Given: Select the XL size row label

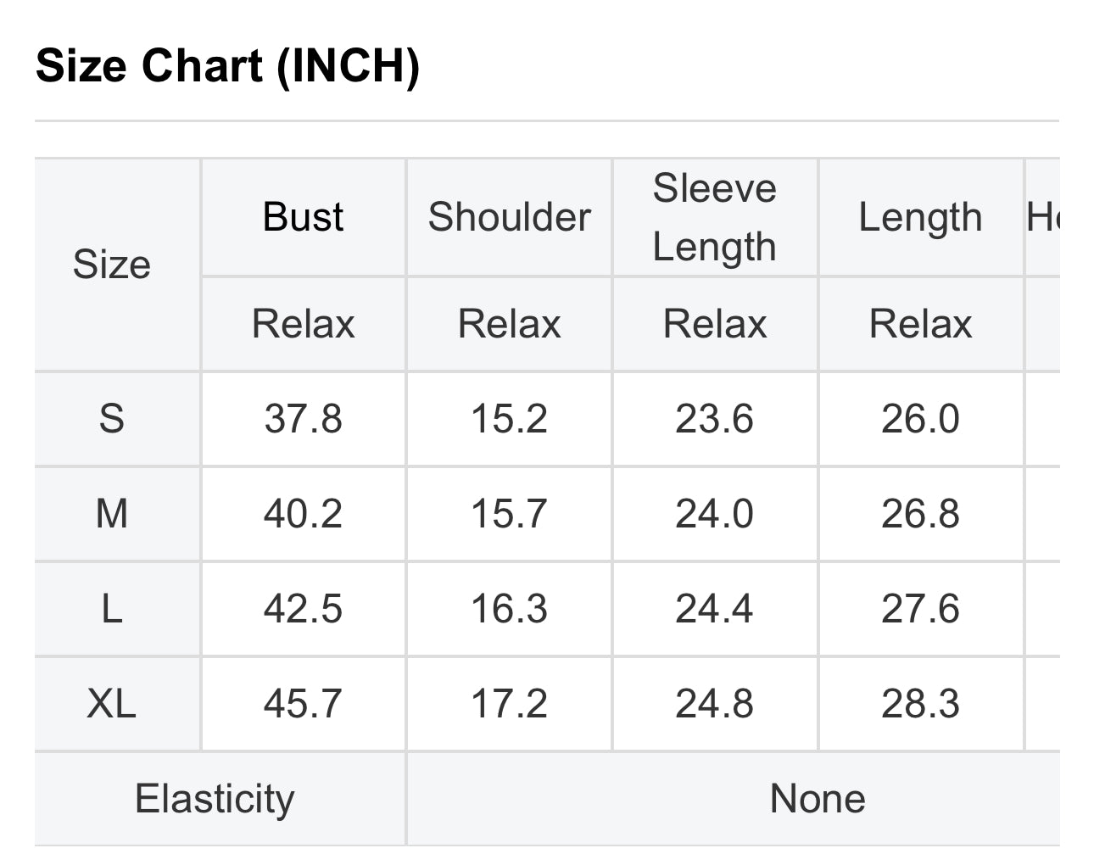Looking at the screenshot, I should [112, 704].
